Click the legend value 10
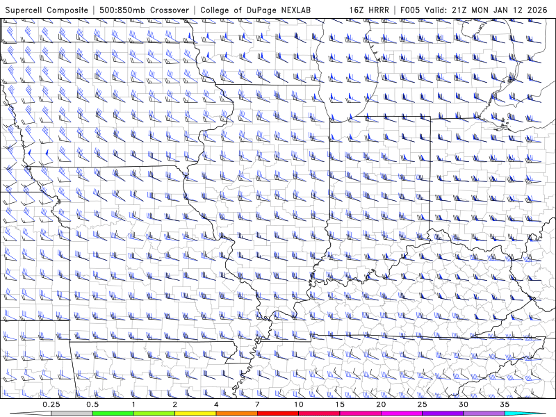Screen dimensions: 556x417 (x=299, y=404)
